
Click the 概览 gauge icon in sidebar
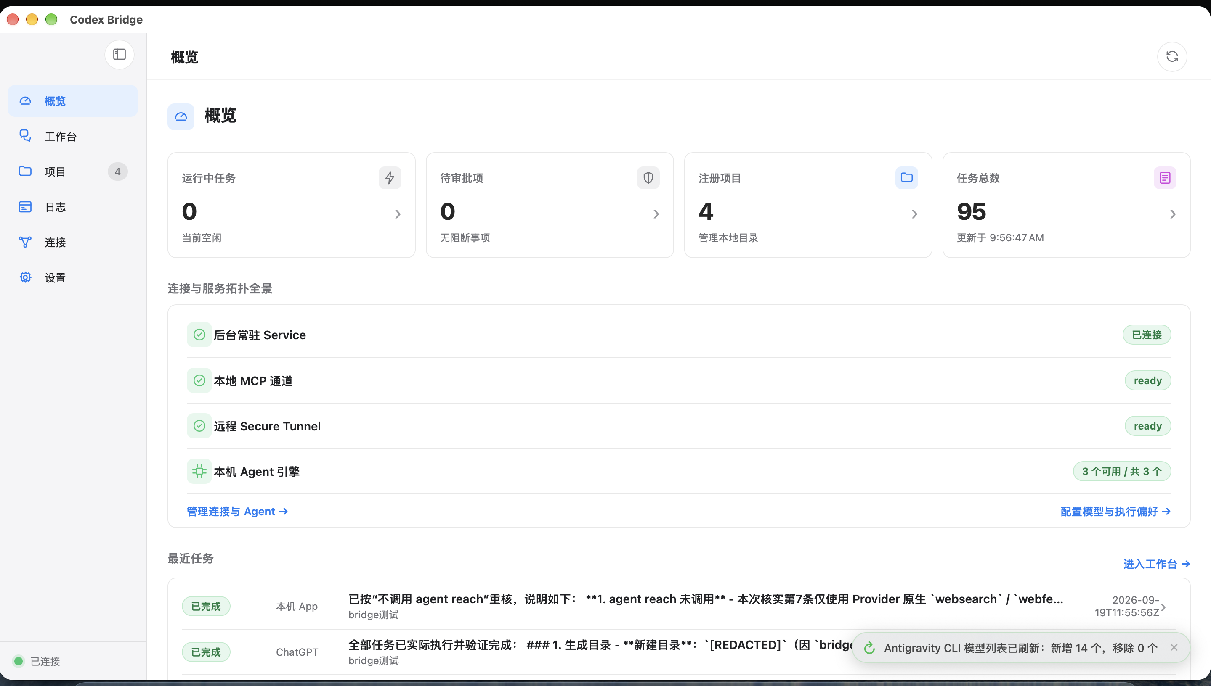[x=25, y=101]
